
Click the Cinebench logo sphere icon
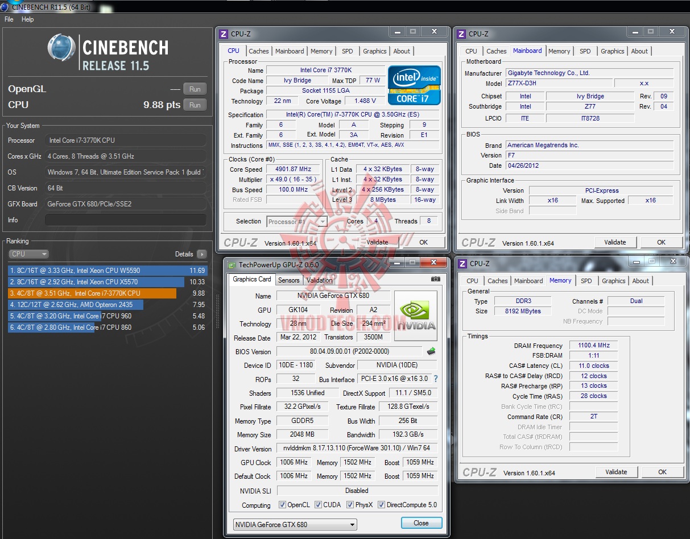pyautogui.click(x=62, y=49)
